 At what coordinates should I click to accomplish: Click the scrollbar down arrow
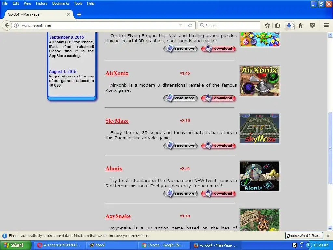330,229
